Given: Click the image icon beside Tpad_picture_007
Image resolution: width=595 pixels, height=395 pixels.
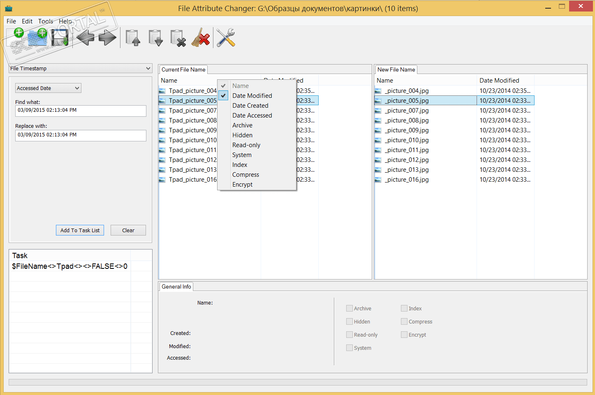Looking at the screenshot, I should [162, 111].
